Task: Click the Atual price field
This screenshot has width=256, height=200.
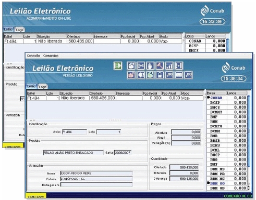Action: [x=186, y=138]
